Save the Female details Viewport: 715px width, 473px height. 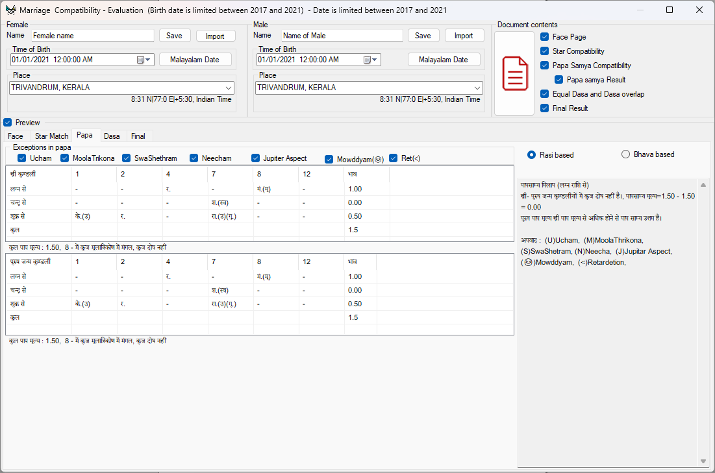174,36
